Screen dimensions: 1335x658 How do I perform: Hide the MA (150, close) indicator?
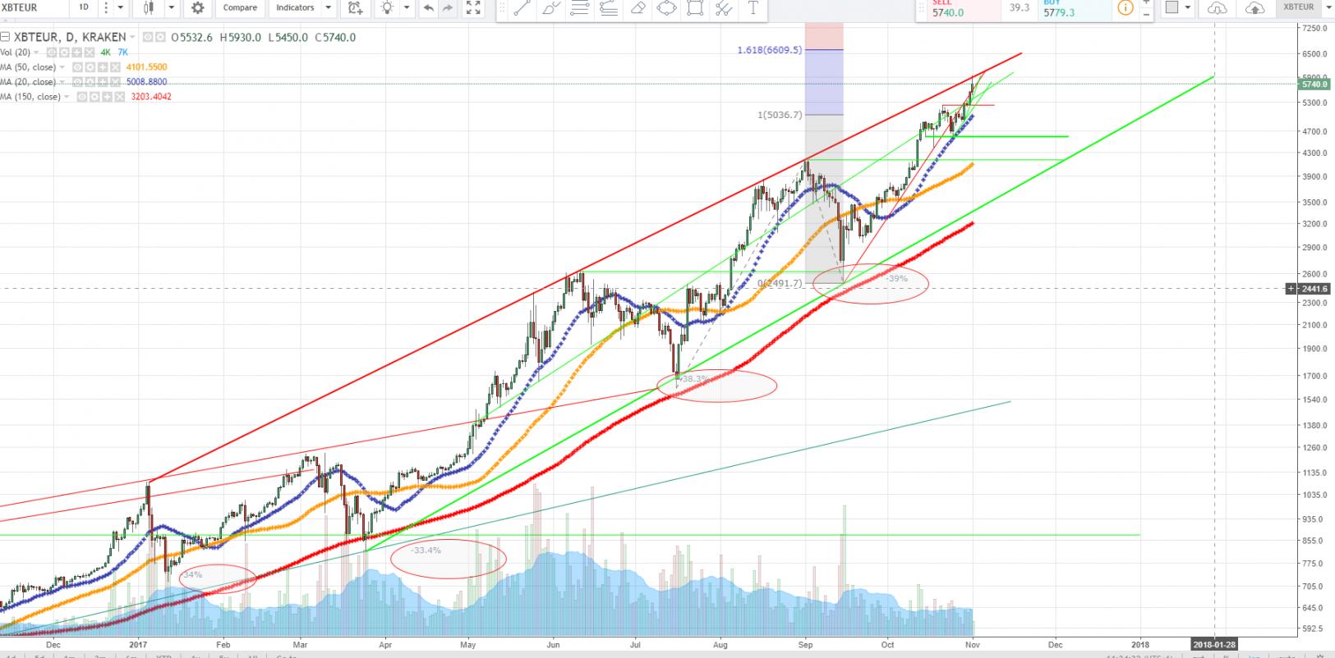click(x=81, y=97)
